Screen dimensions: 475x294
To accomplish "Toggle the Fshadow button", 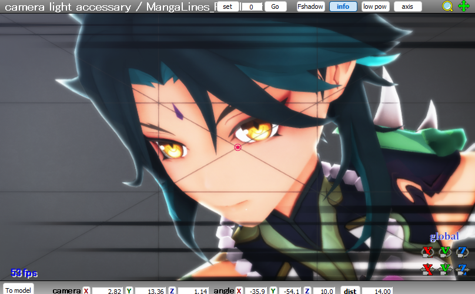I will point(310,6).
